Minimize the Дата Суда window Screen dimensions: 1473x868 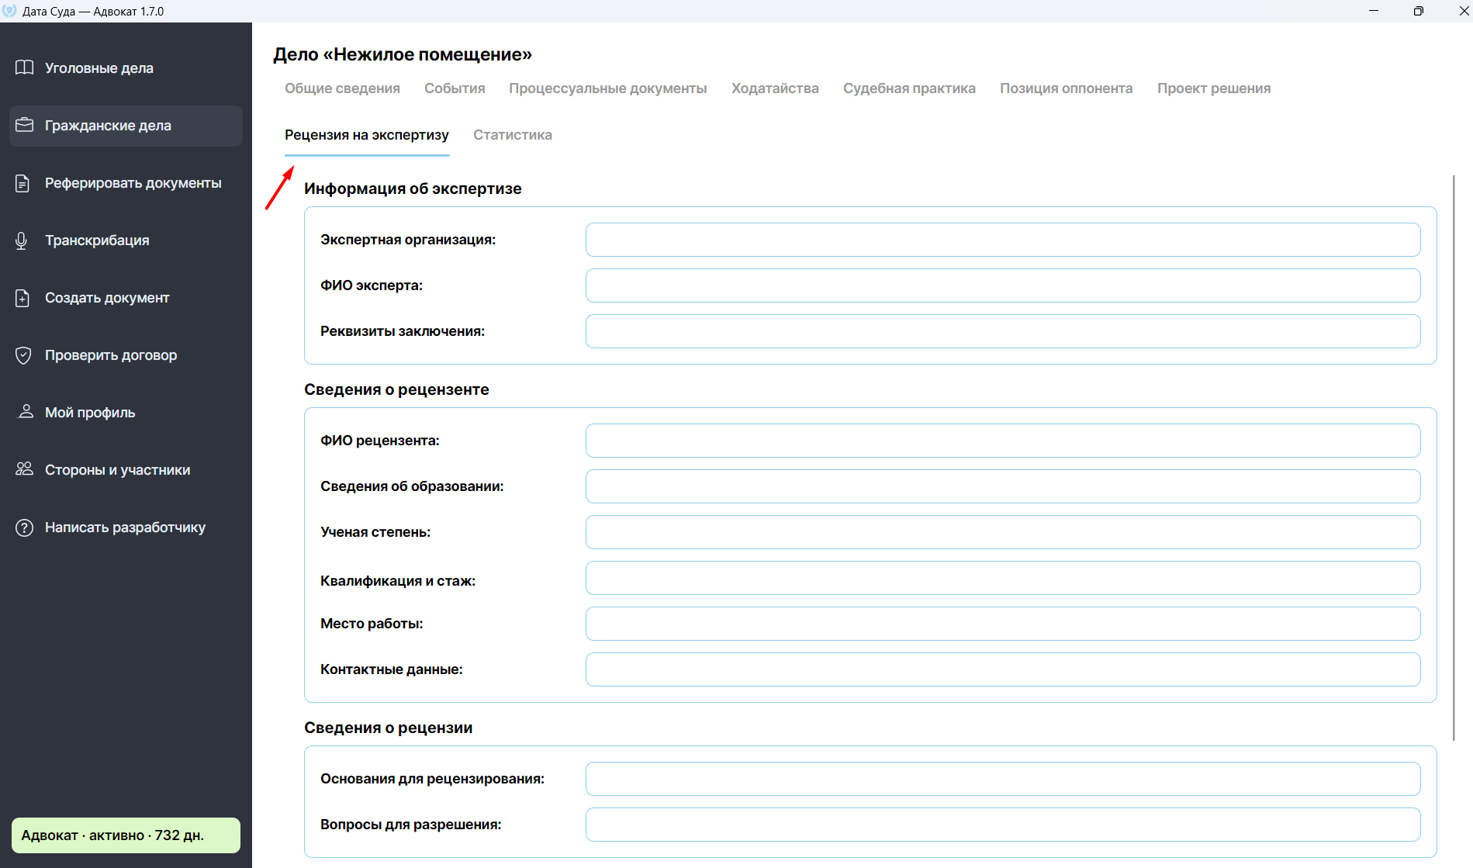pos(1374,11)
